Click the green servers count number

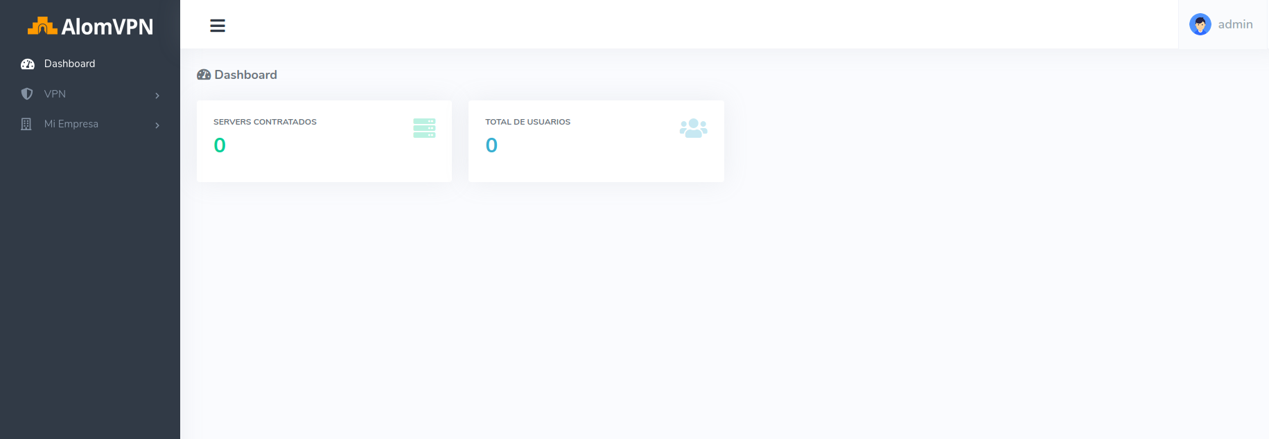(220, 145)
